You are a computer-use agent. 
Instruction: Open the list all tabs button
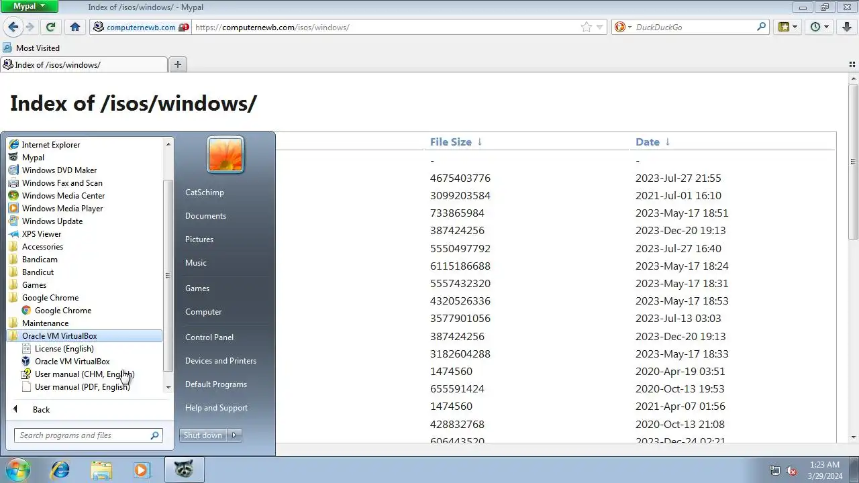tap(852, 64)
